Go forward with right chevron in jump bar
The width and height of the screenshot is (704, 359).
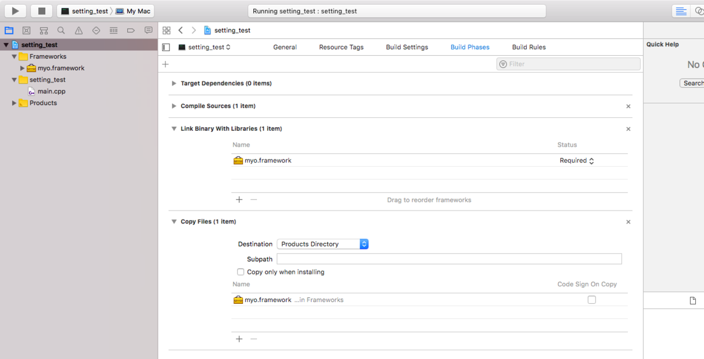(194, 31)
